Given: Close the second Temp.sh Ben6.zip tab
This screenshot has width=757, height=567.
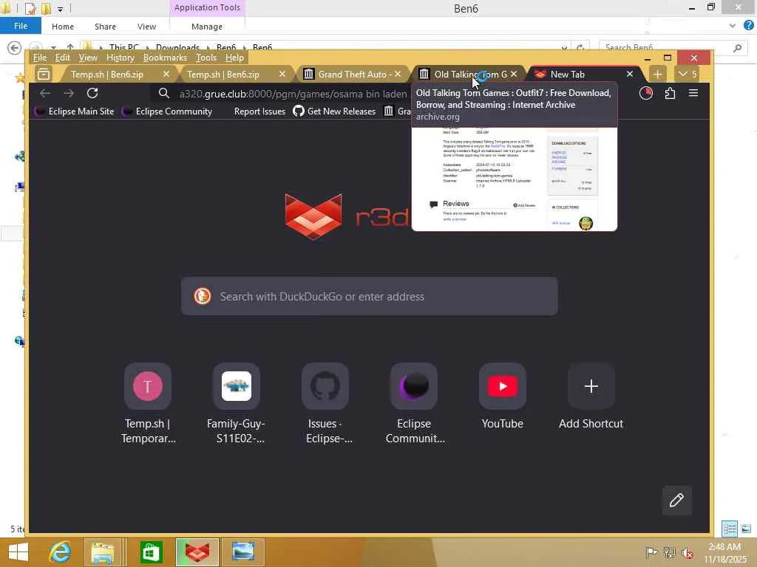Looking at the screenshot, I should [x=282, y=75].
